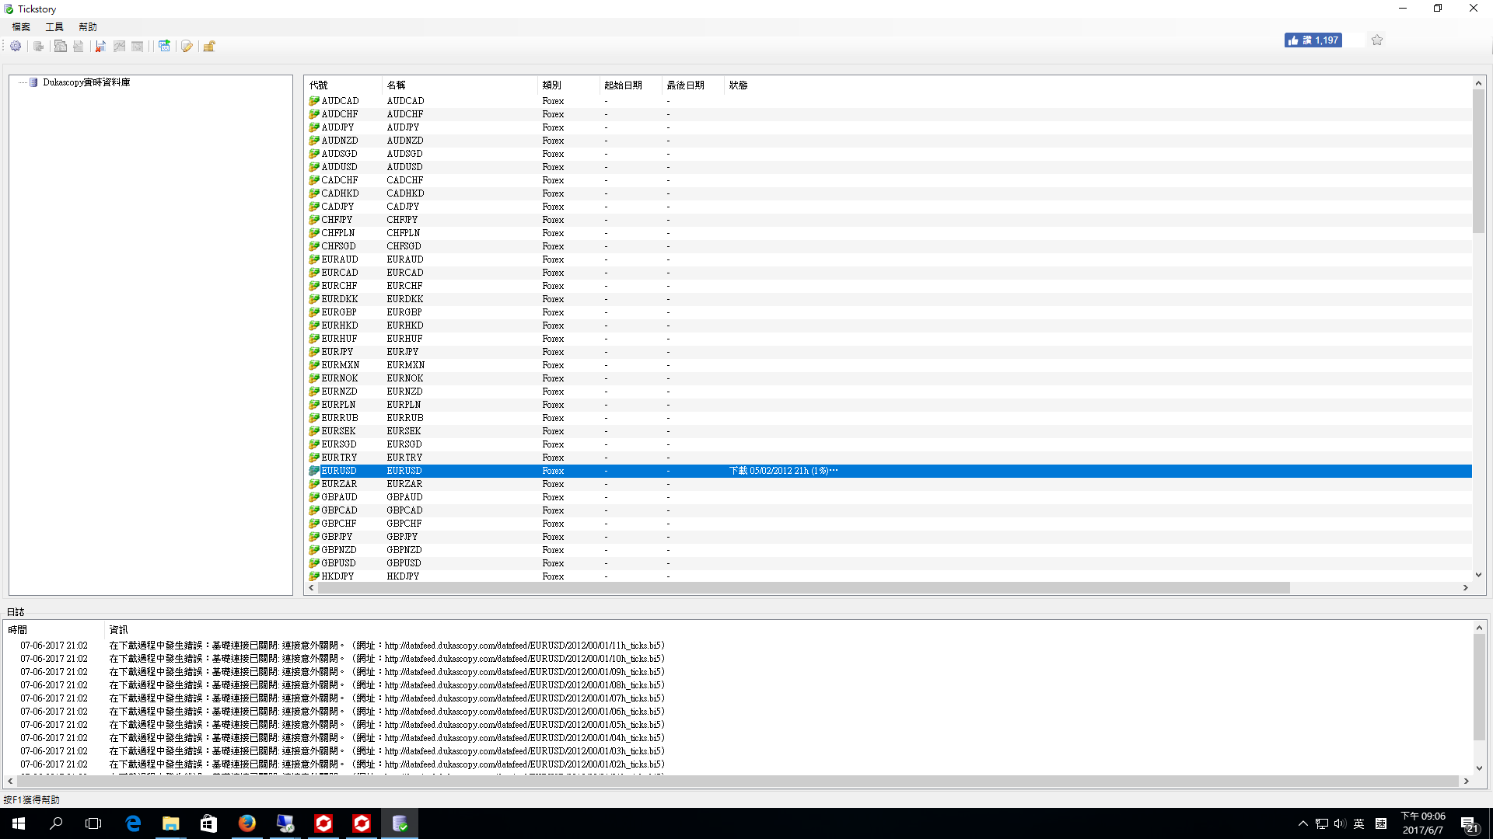
Task: Select the EURGBP row code
Action: [x=339, y=312]
